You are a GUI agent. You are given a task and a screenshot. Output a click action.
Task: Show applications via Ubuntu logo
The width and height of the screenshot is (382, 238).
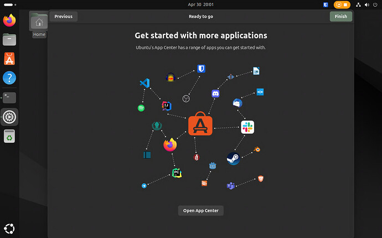click(x=9, y=229)
